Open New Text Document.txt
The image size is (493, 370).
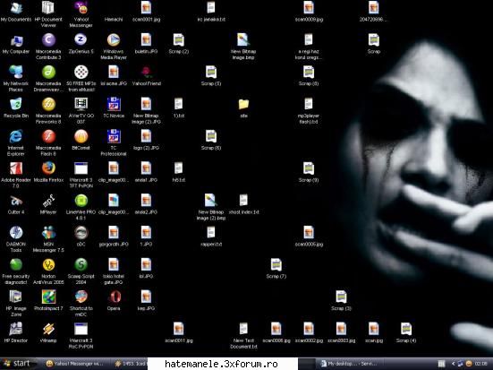(x=243, y=336)
